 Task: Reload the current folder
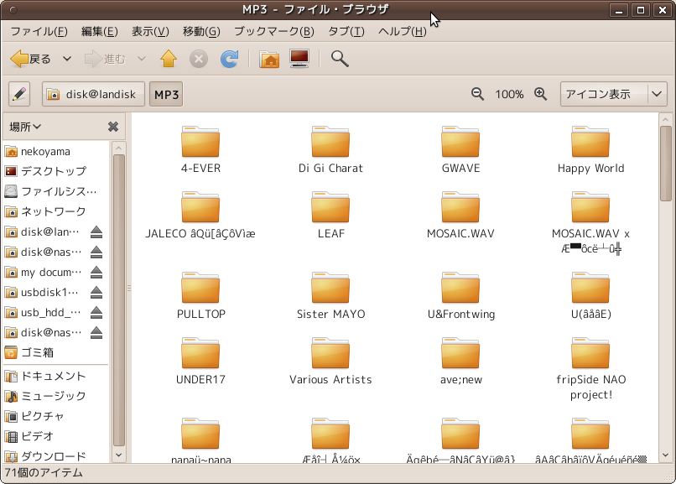[229, 59]
